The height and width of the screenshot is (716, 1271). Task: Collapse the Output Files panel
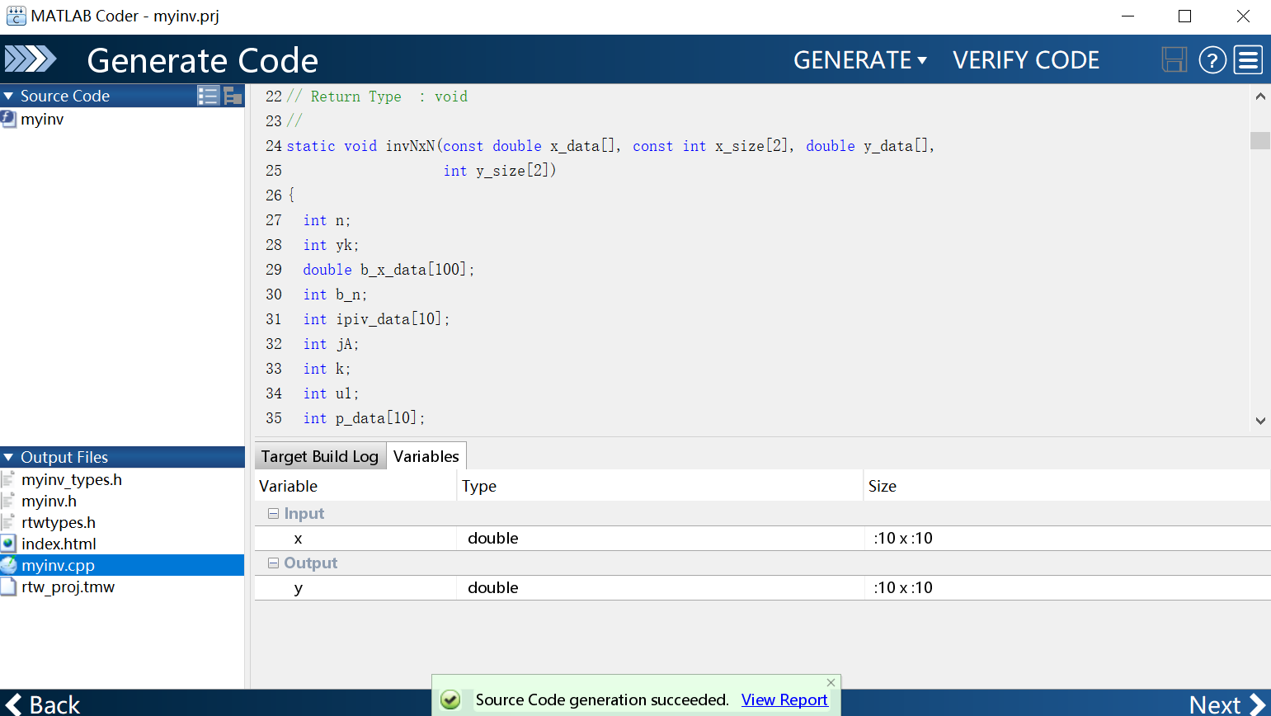pyautogui.click(x=8, y=457)
